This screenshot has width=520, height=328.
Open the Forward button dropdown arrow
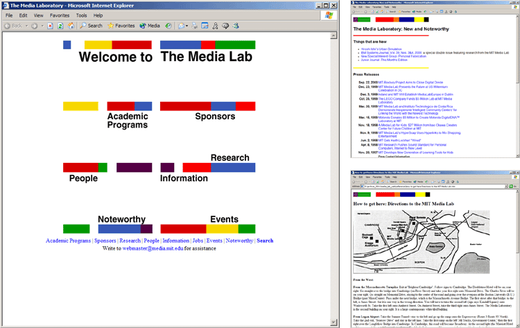tap(42, 26)
